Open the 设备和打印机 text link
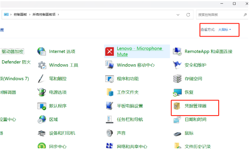Viewport: 251px width, 154px height. (62, 133)
